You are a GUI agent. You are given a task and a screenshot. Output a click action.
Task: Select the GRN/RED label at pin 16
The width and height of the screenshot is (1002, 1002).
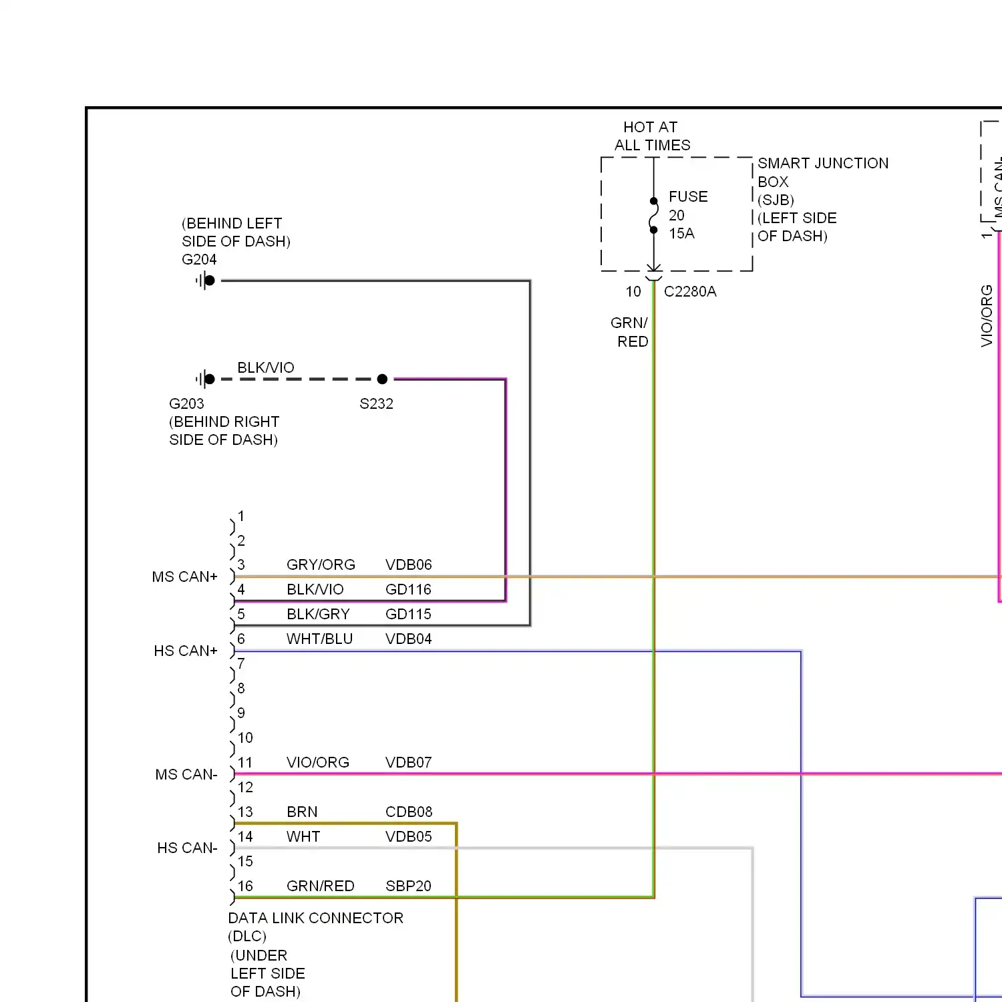pos(321,886)
